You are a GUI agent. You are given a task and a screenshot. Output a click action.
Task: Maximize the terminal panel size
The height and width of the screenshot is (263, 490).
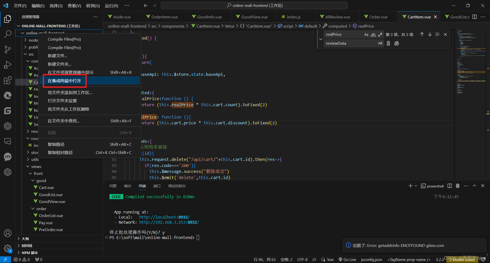(x=474, y=186)
